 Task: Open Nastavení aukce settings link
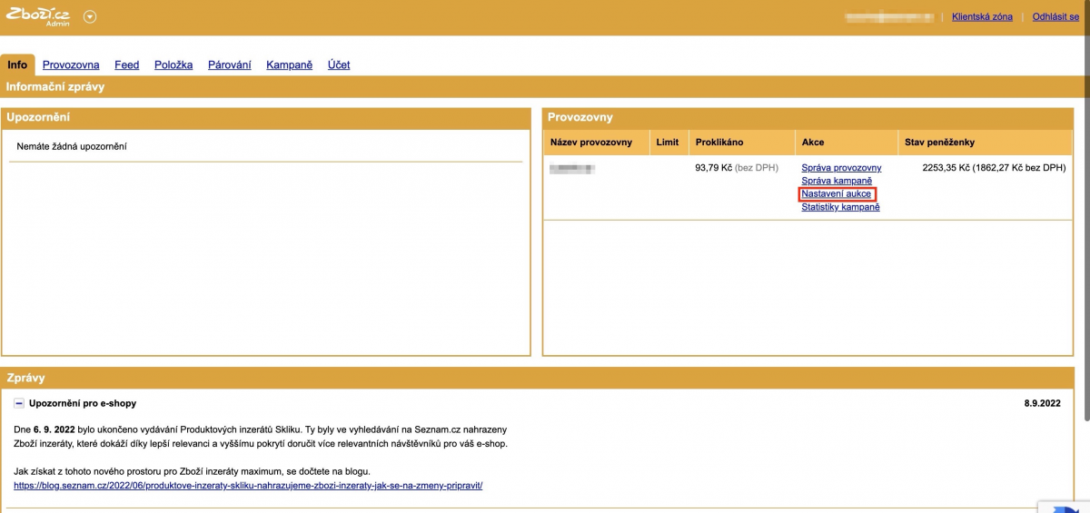tap(837, 194)
